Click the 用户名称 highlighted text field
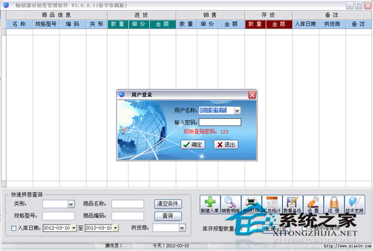Viewport: 373px width, 251px height. 216,111
